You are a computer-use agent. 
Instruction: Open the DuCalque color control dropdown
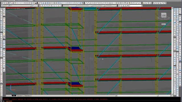pos(76,6)
